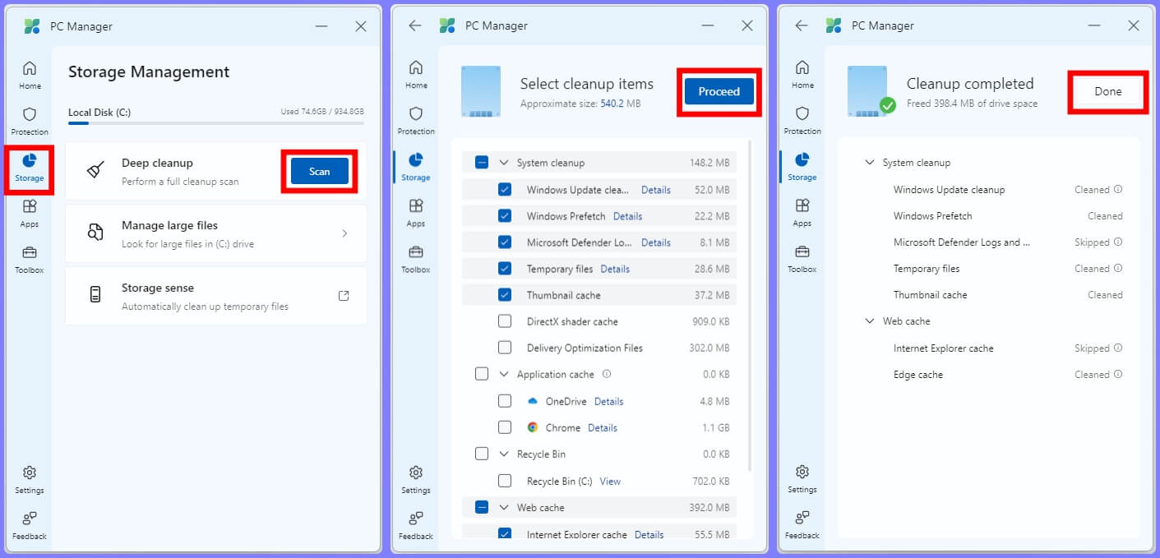This screenshot has width=1160, height=558.
Task: Click Feedback icon in the right window sidebar
Action: tap(802, 519)
